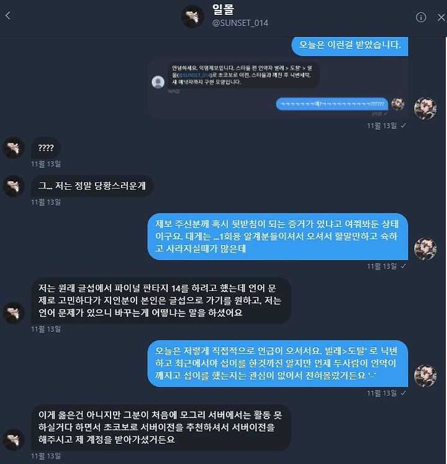Click the small gray avatar in embedded screenshot
The width and height of the screenshot is (447, 464).
point(158,82)
